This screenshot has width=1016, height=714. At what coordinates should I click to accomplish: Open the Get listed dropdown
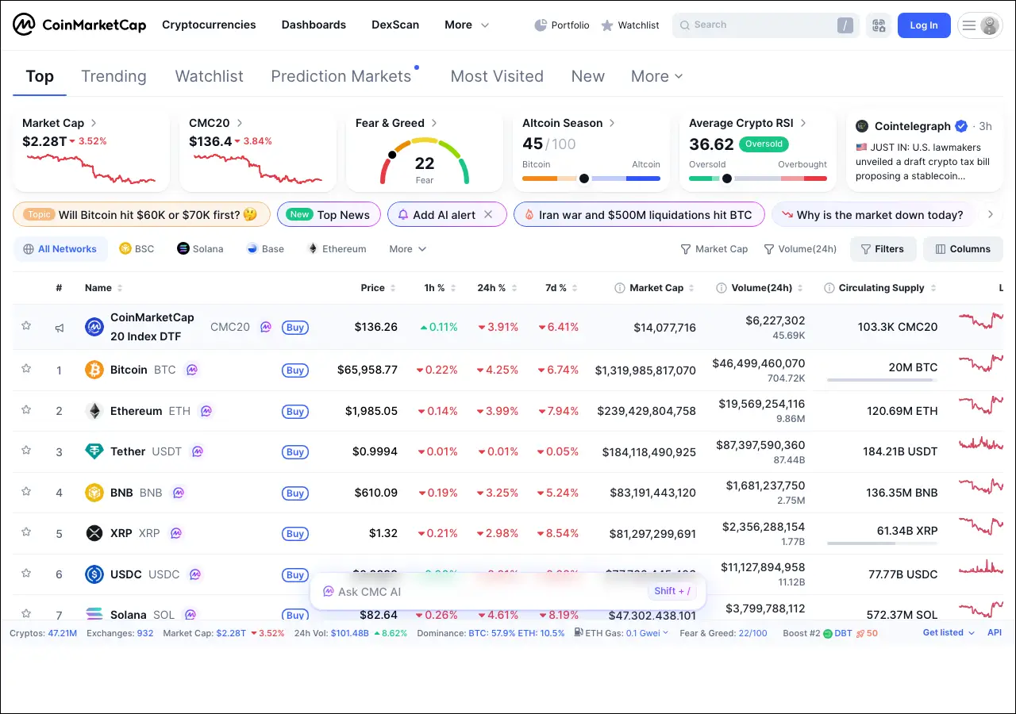949,633
